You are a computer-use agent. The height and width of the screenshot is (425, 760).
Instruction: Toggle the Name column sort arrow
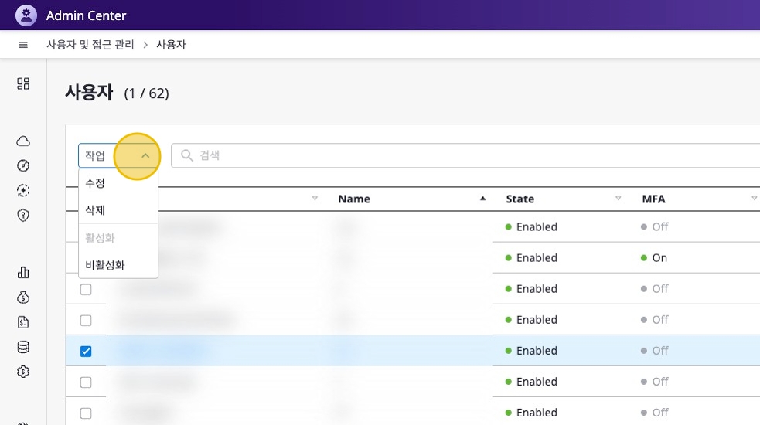(483, 199)
